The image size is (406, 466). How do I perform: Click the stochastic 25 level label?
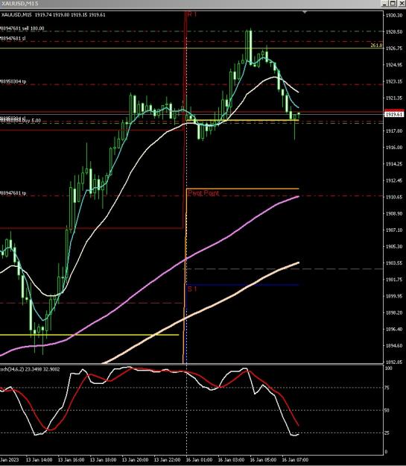pyautogui.click(x=387, y=433)
